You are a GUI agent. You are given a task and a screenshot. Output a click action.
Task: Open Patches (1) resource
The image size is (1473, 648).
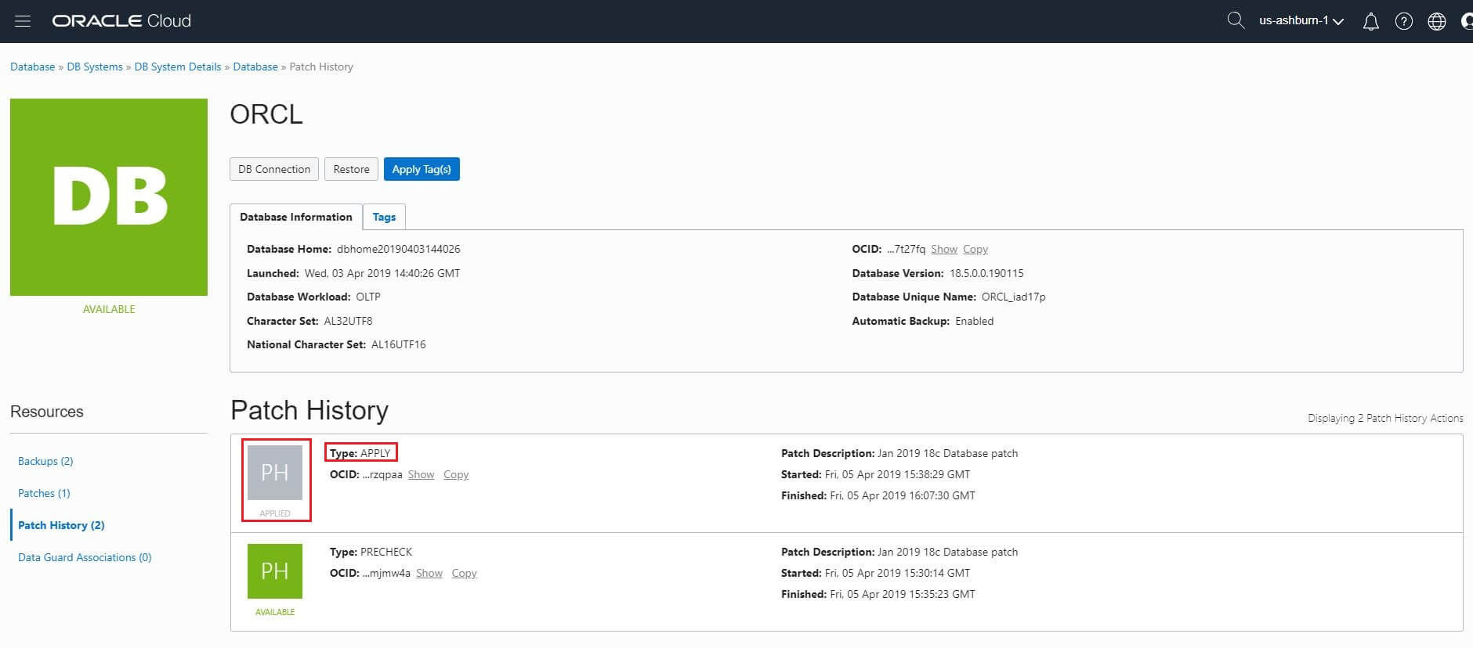(x=44, y=493)
